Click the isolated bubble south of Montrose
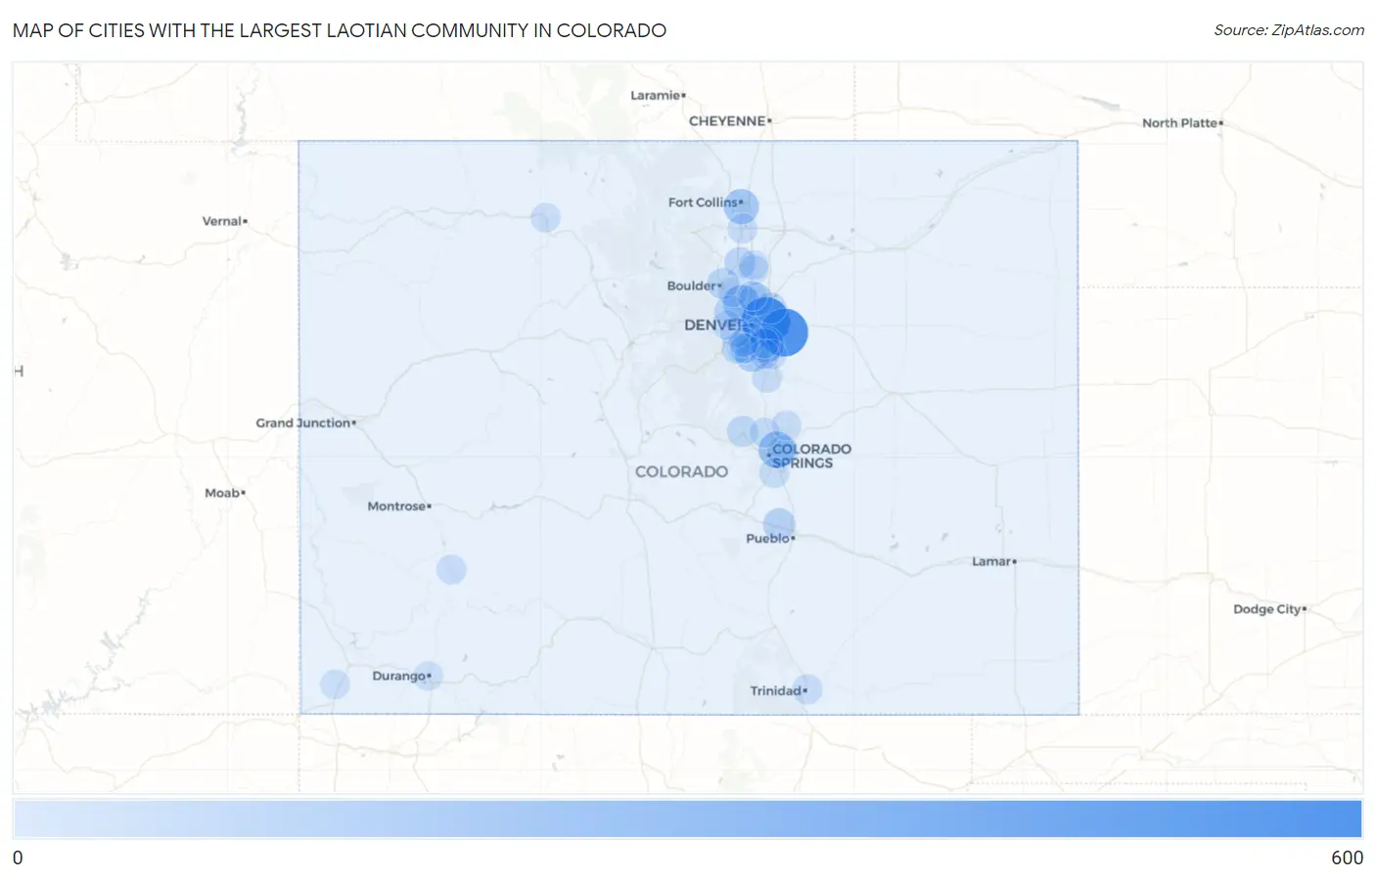Screen dimensions: 1376x879 click(x=451, y=569)
